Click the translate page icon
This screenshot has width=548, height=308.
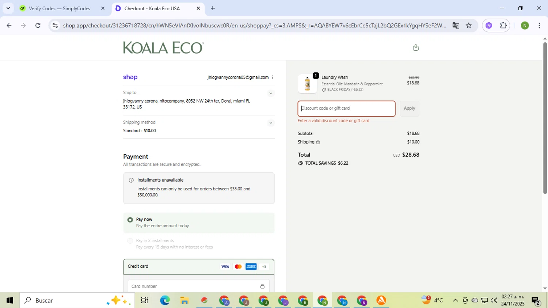tap(456, 26)
